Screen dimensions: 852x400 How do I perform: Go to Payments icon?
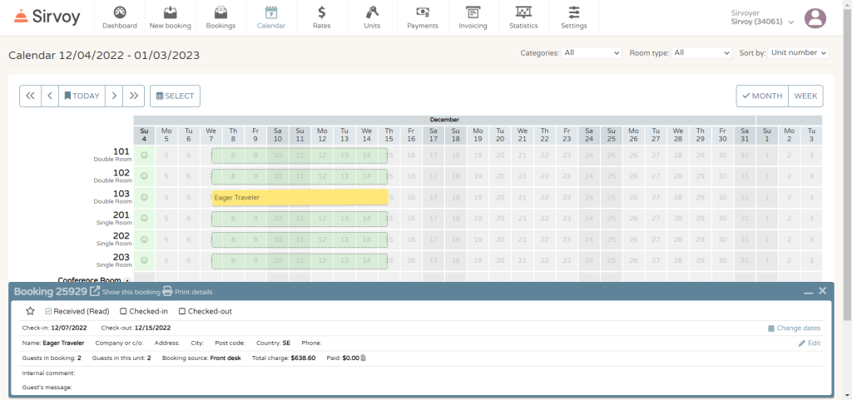coord(423,12)
